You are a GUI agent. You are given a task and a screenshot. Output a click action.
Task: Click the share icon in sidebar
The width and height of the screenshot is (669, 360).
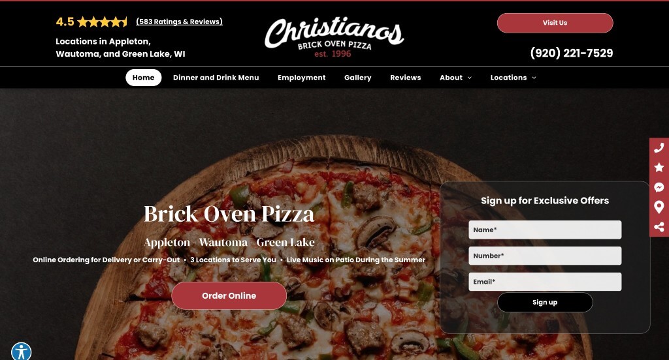659,227
